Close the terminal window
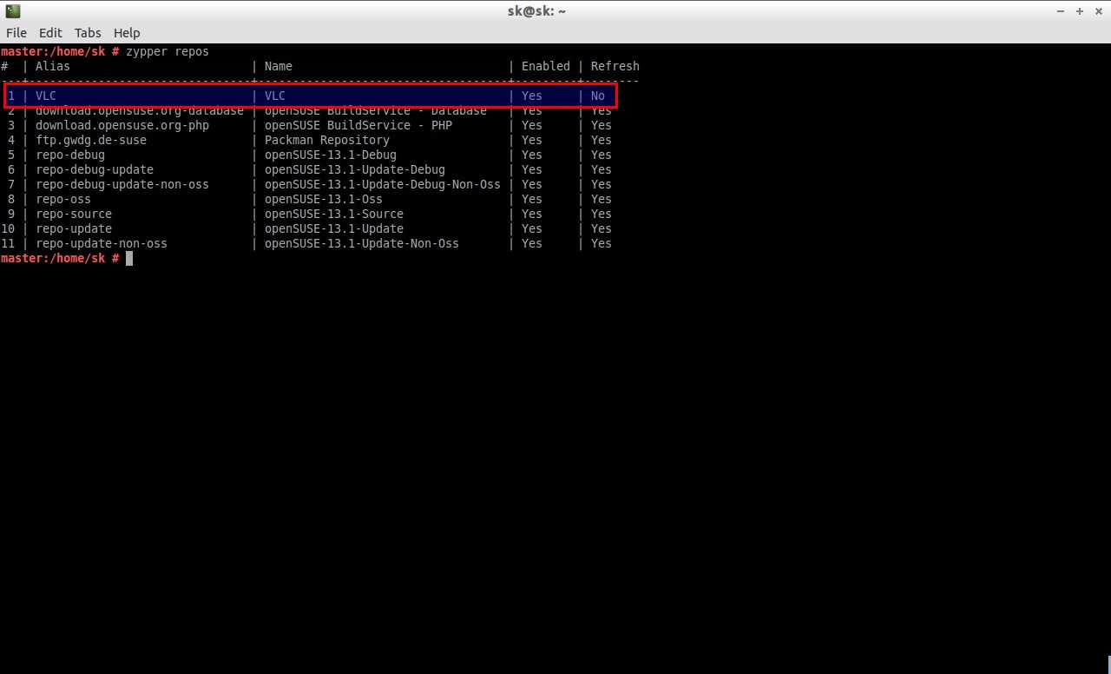The image size is (1111, 674). [1099, 11]
